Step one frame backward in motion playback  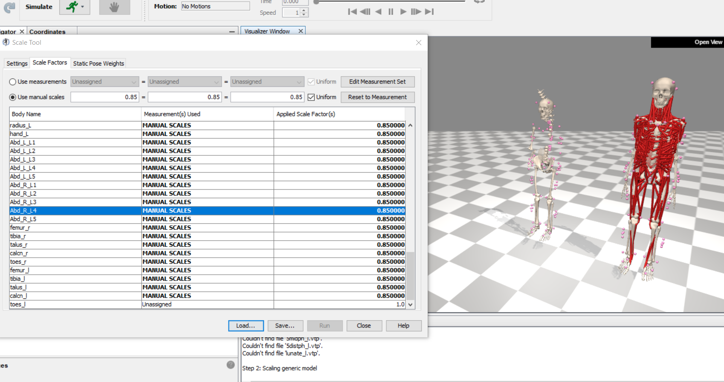365,12
